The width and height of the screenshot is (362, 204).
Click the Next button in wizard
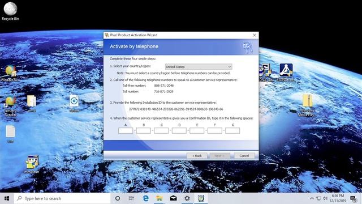[x=219, y=156]
